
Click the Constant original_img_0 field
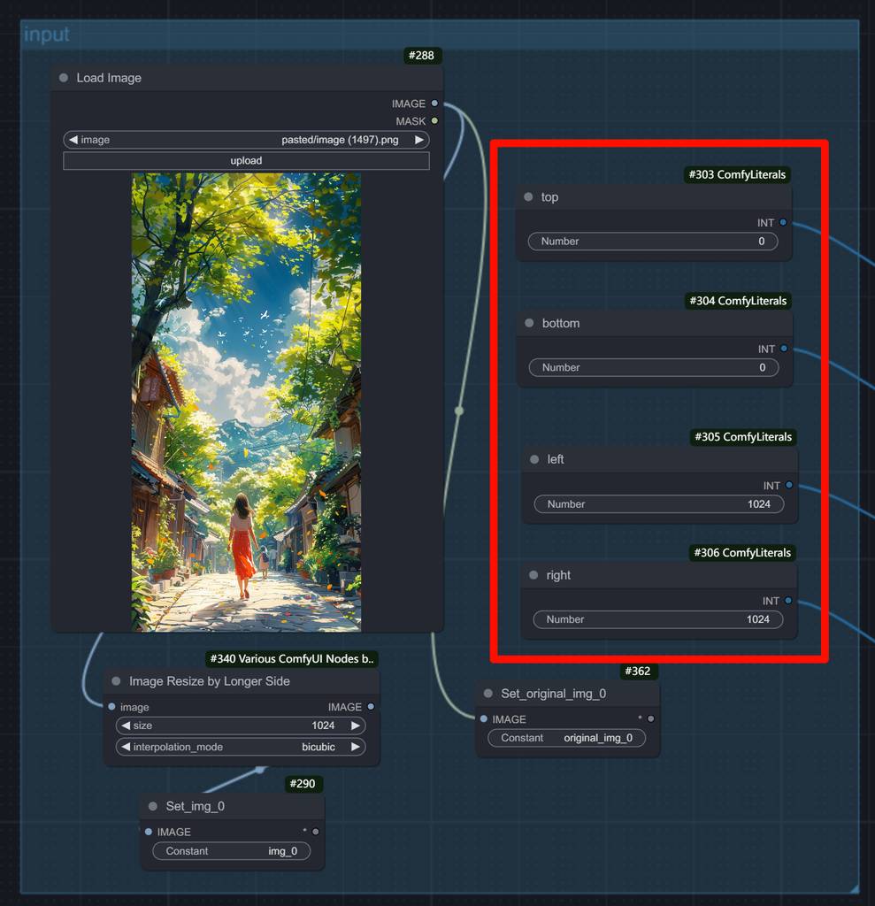[x=566, y=738]
